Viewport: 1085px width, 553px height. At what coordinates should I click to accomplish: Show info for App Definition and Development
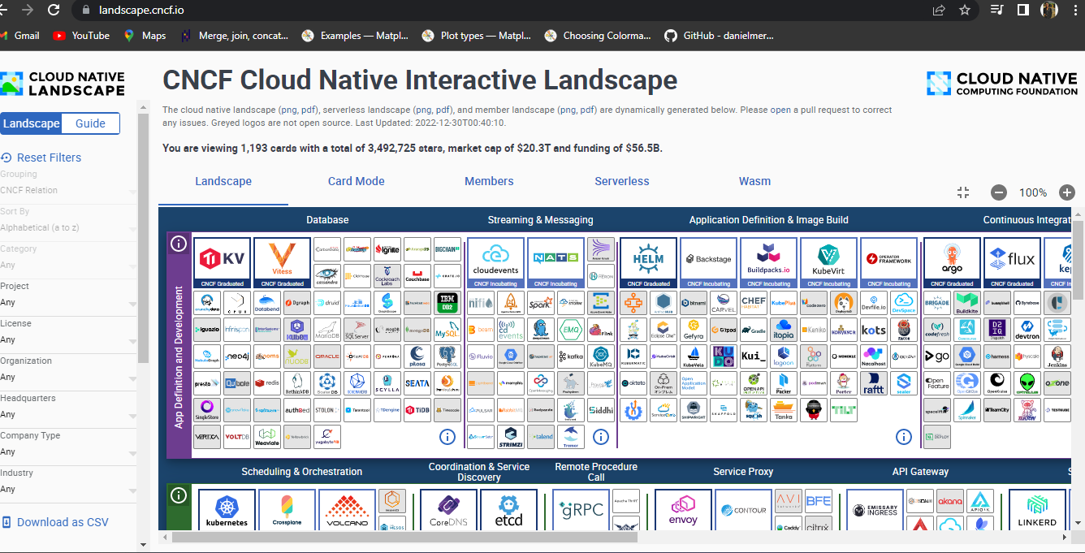tap(179, 244)
